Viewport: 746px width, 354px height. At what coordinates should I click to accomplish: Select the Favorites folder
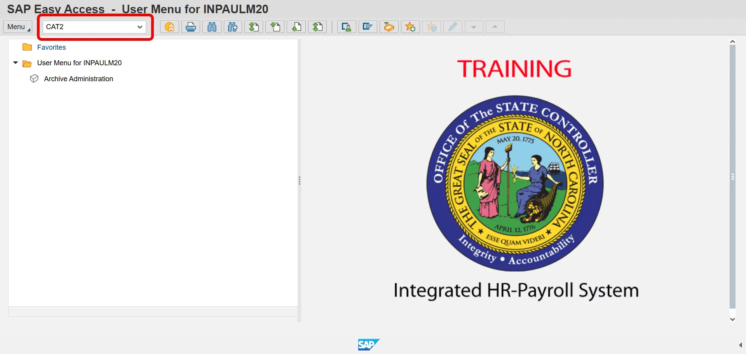[x=52, y=47]
